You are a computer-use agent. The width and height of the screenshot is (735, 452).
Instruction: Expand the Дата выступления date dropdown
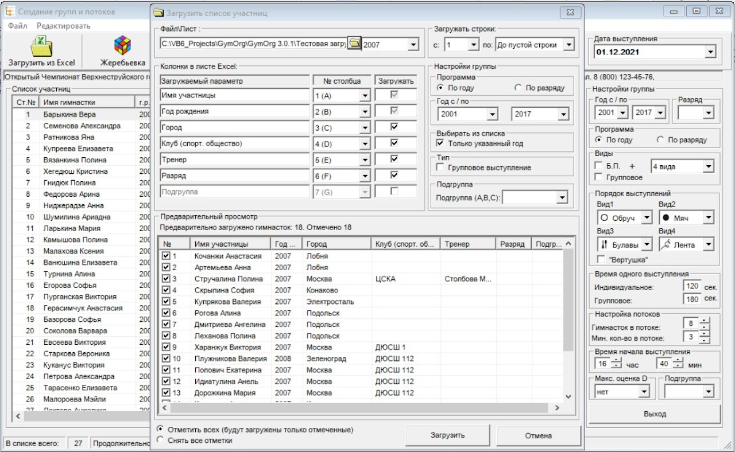pos(710,52)
